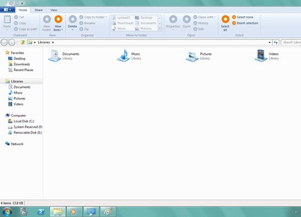Viewport: 301px width, 217px height.
Task: Click Invert selection in the ribbon
Action: point(245,23)
